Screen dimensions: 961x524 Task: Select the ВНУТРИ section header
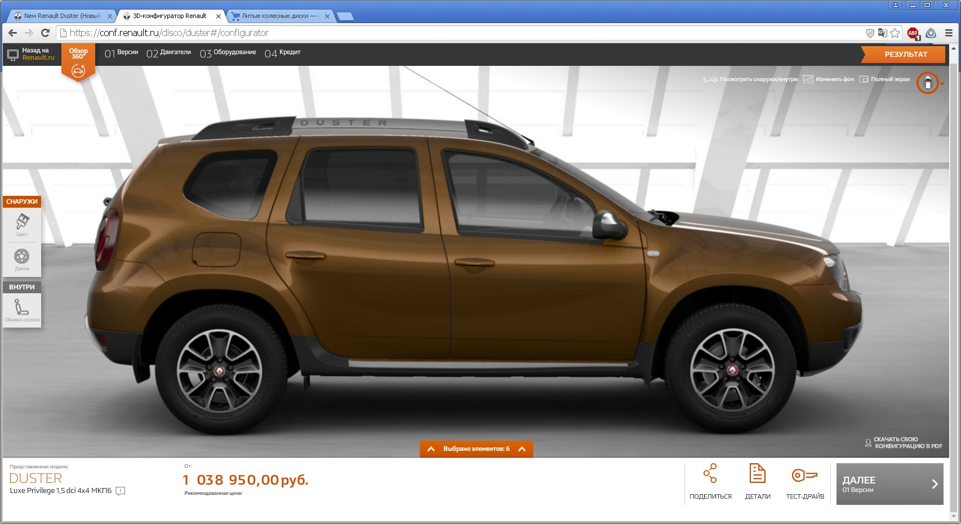pyautogui.click(x=22, y=287)
